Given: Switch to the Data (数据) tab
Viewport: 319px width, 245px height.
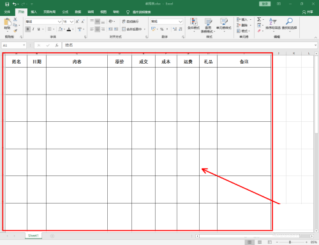Looking at the screenshot, I should click(x=78, y=12).
